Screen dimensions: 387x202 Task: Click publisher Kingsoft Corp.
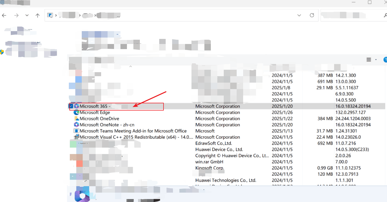pyautogui.click(x=210, y=168)
